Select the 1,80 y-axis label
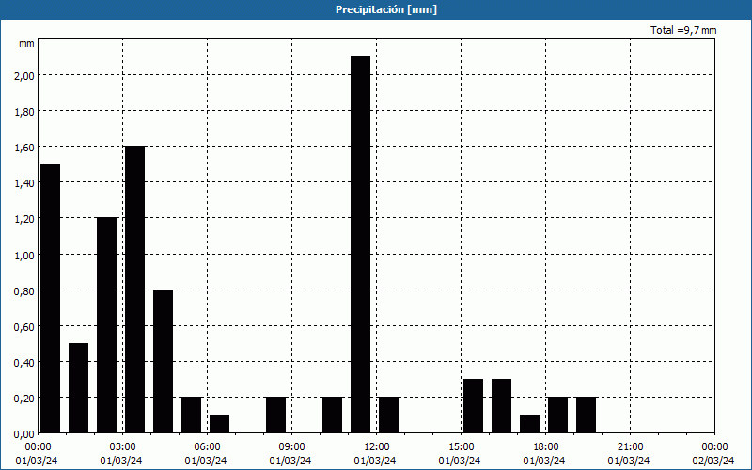The height and width of the screenshot is (470, 752). click(24, 112)
